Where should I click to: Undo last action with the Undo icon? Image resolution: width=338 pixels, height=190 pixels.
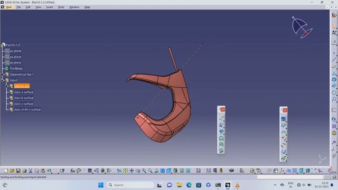[49, 171]
